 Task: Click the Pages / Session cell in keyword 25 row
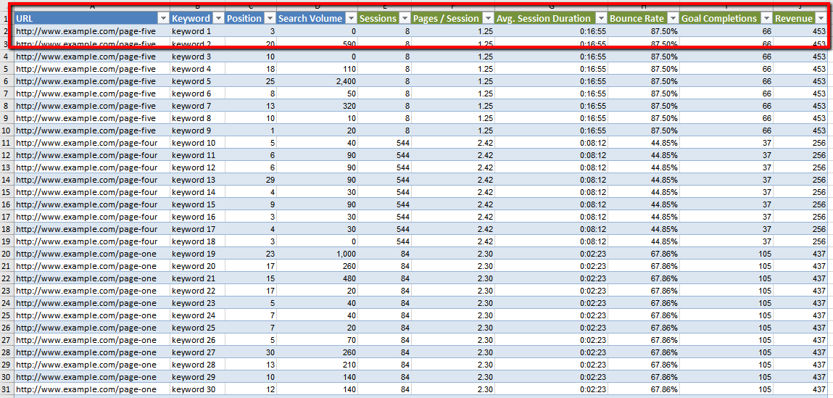coord(453,328)
